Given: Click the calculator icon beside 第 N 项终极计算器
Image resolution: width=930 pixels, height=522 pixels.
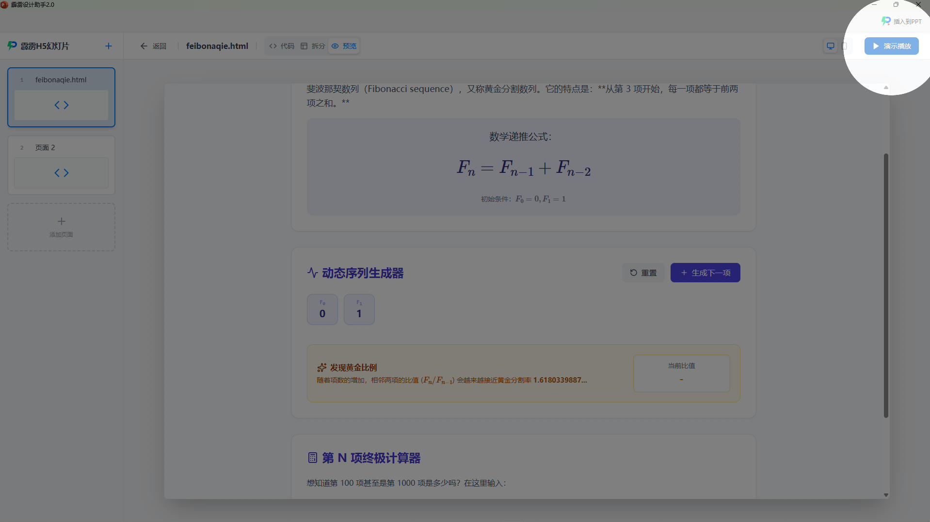Looking at the screenshot, I should pos(313,458).
